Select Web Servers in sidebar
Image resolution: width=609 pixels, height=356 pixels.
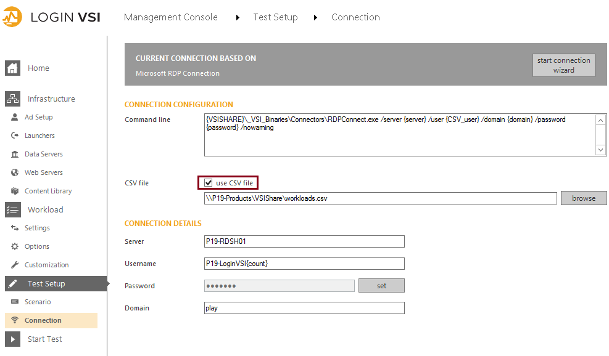pos(43,172)
